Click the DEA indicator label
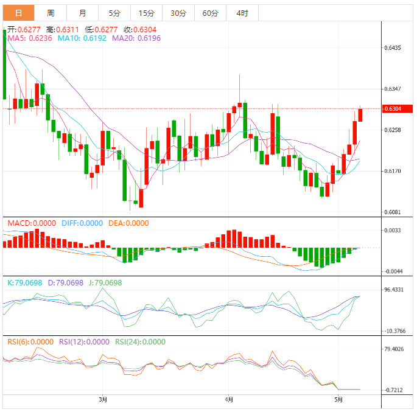The width and height of the screenshot is (417, 412). click(x=128, y=223)
